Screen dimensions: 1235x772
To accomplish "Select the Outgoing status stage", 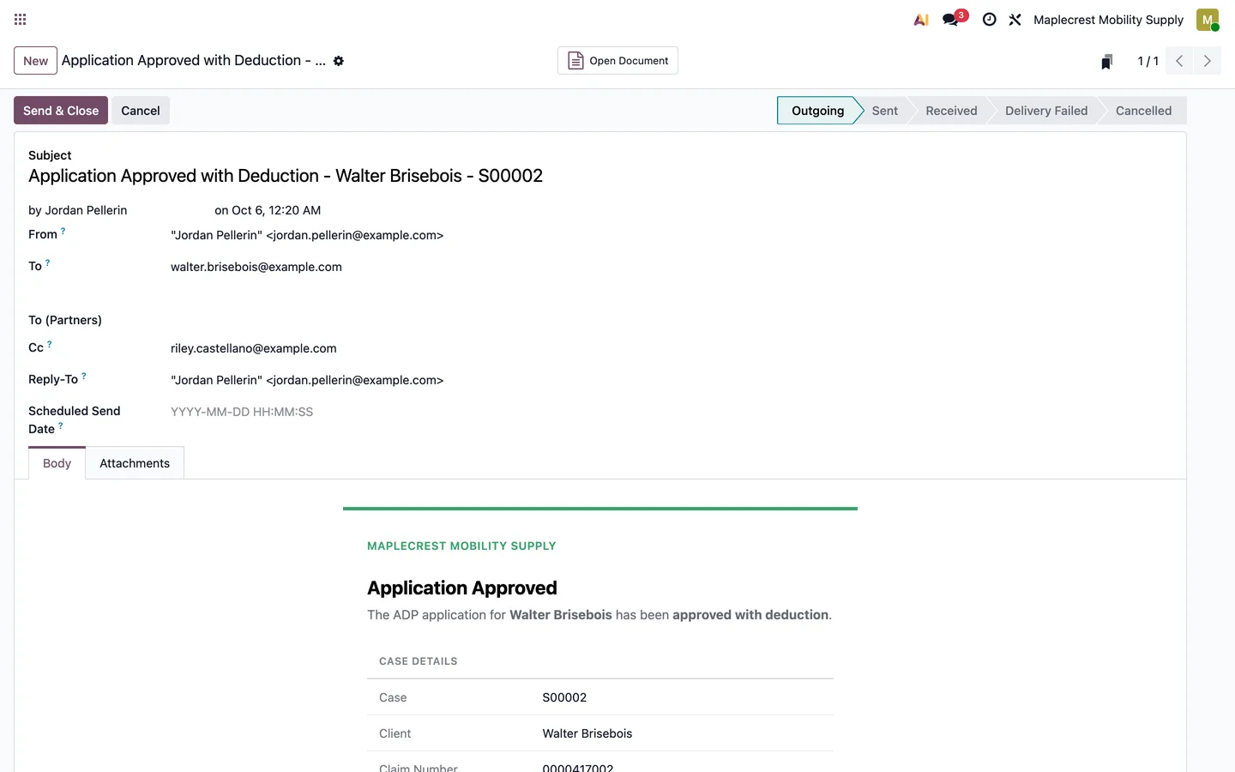I will 817,111.
